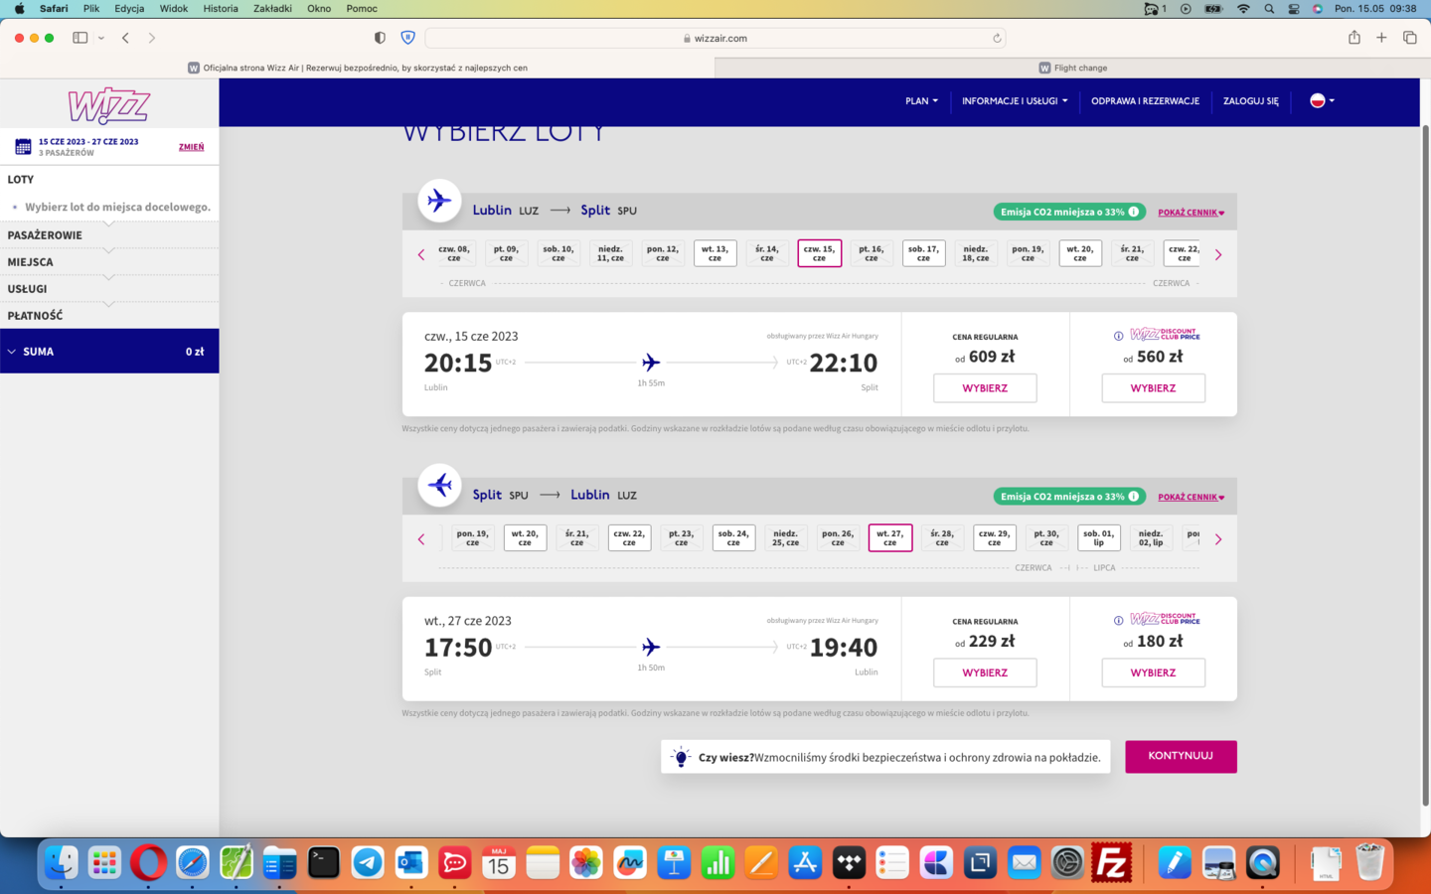The height and width of the screenshot is (894, 1431).
Task: Show earlier dates for Split to Lublin
Action: (x=421, y=539)
